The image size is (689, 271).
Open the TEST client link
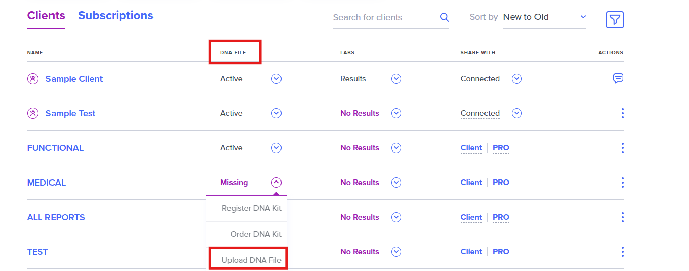[38, 252]
